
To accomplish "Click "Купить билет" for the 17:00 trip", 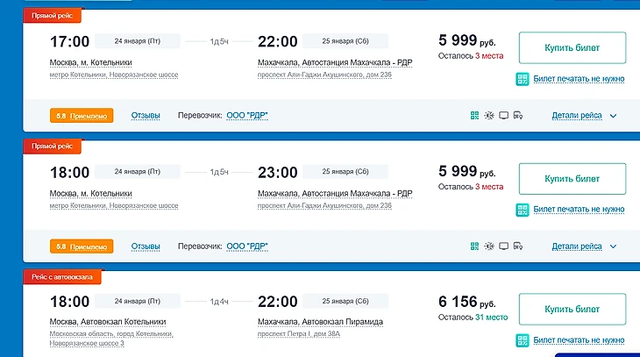I will pos(572,47).
